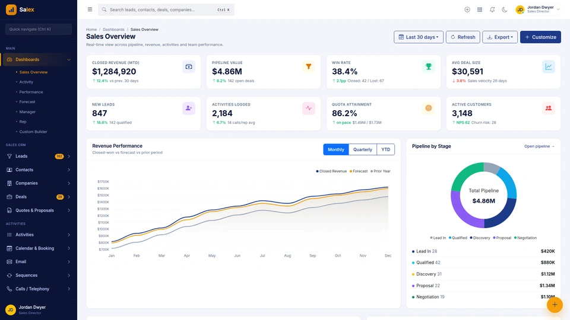Open the Performance dashboard item
This screenshot has height=320, width=570.
pos(31,92)
